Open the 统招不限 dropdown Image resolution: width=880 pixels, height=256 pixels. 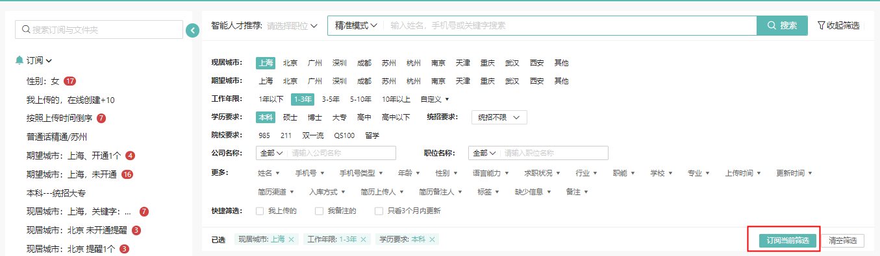[x=499, y=117]
